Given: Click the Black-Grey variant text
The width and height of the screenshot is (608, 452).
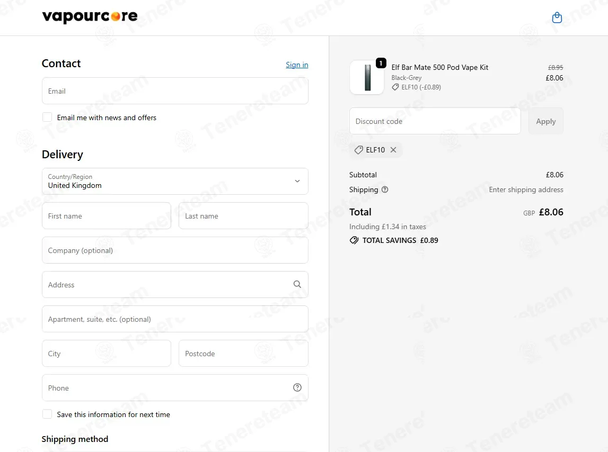Looking at the screenshot, I should (407, 78).
